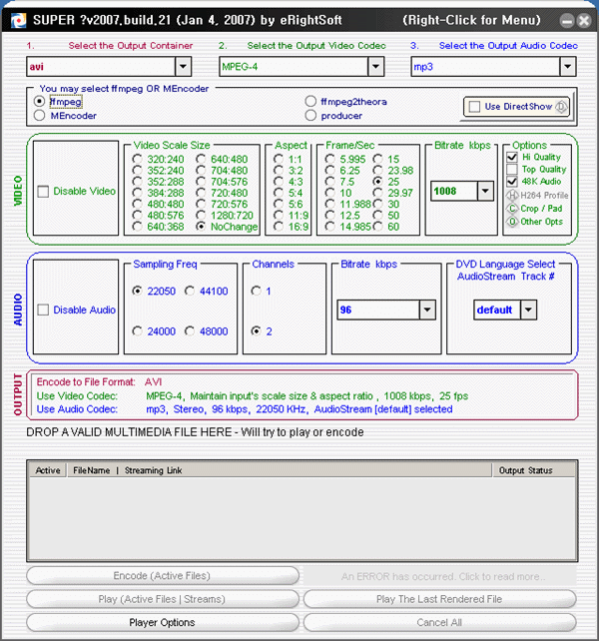Screen dimensions: 599x641
Task: Open the Other Opts option icon
Action: point(512,222)
